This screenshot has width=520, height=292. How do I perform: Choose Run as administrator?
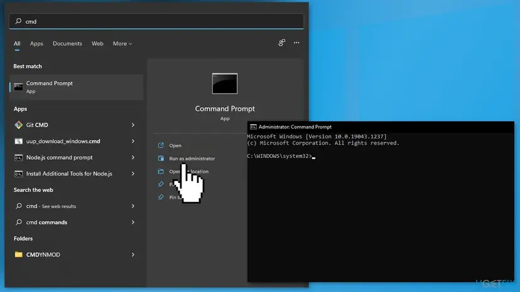[192, 159]
